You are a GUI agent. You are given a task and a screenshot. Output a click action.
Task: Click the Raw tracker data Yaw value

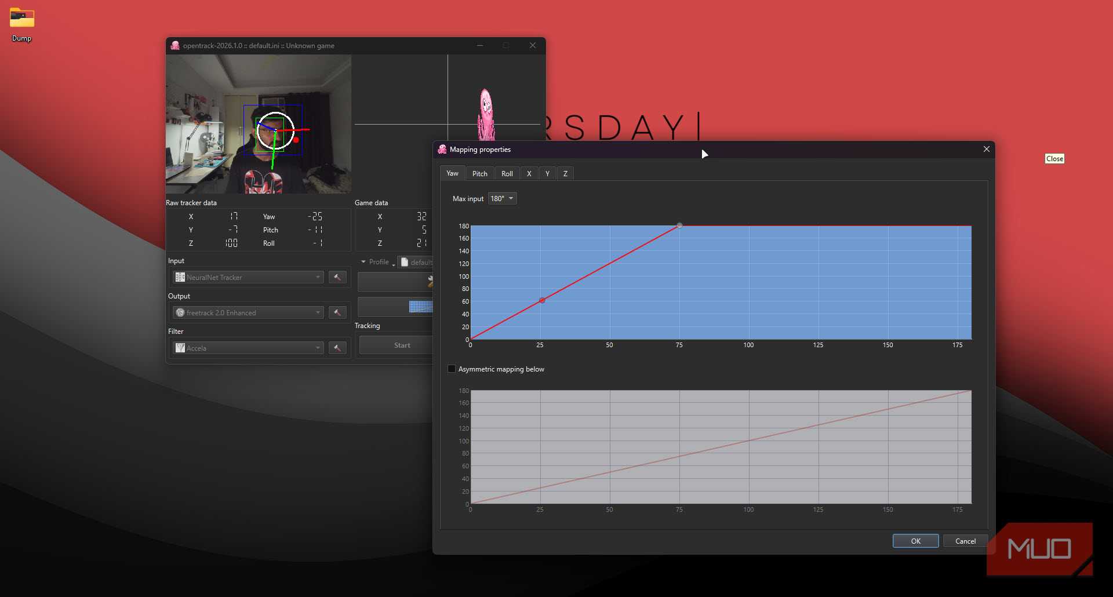315,216
